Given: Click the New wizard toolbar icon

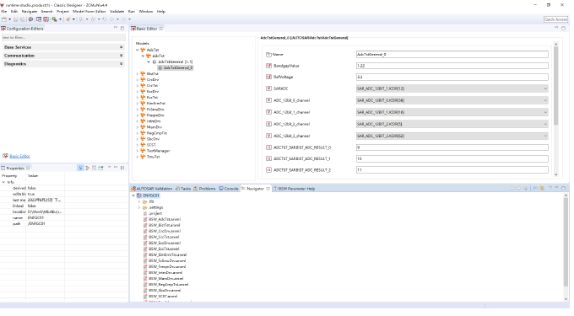Looking at the screenshot, I should pyautogui.click(x=4, y=19).
